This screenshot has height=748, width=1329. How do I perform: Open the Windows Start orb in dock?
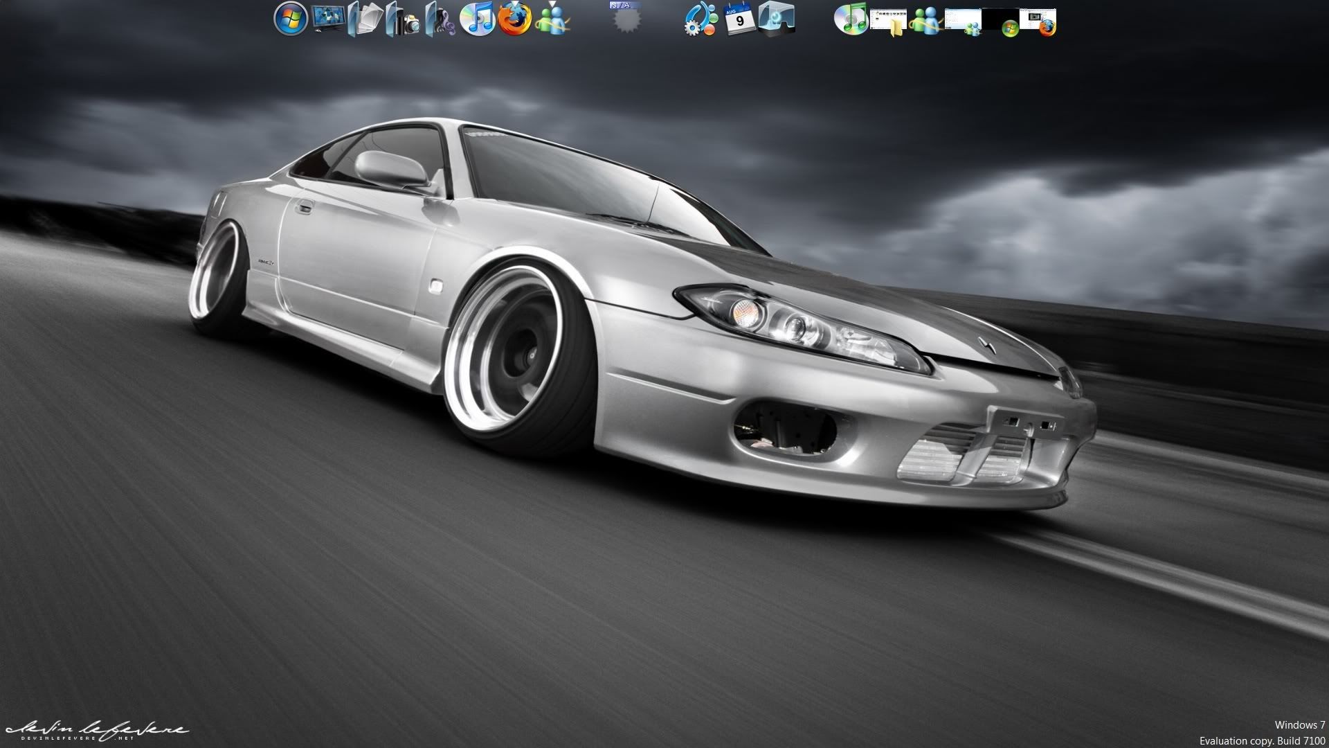[x=290, y=19]
